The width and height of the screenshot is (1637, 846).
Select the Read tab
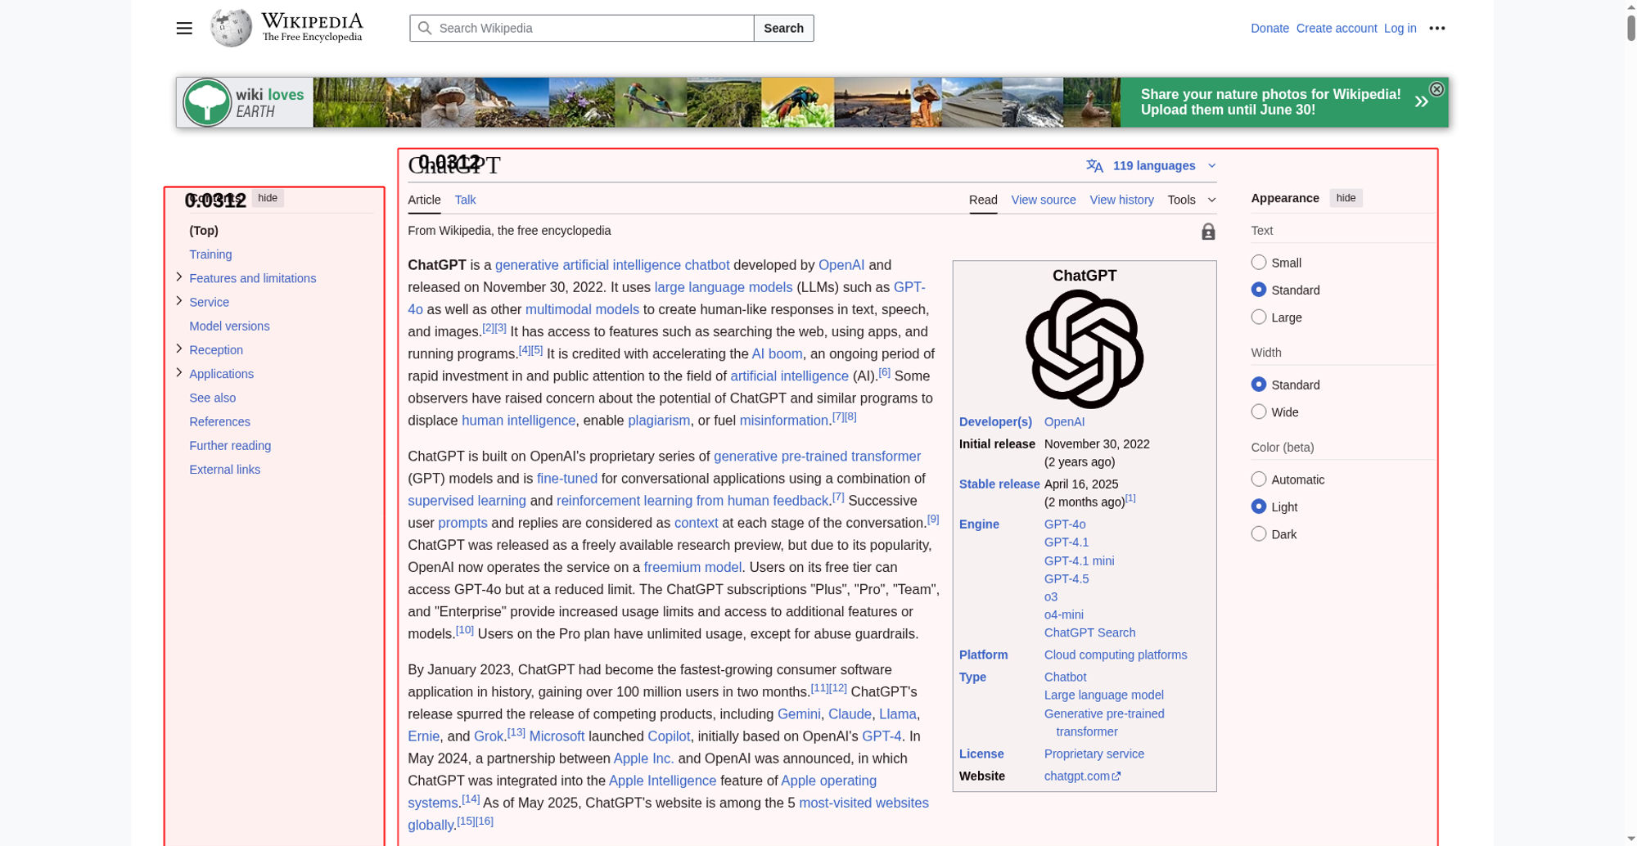click(983, 200)
